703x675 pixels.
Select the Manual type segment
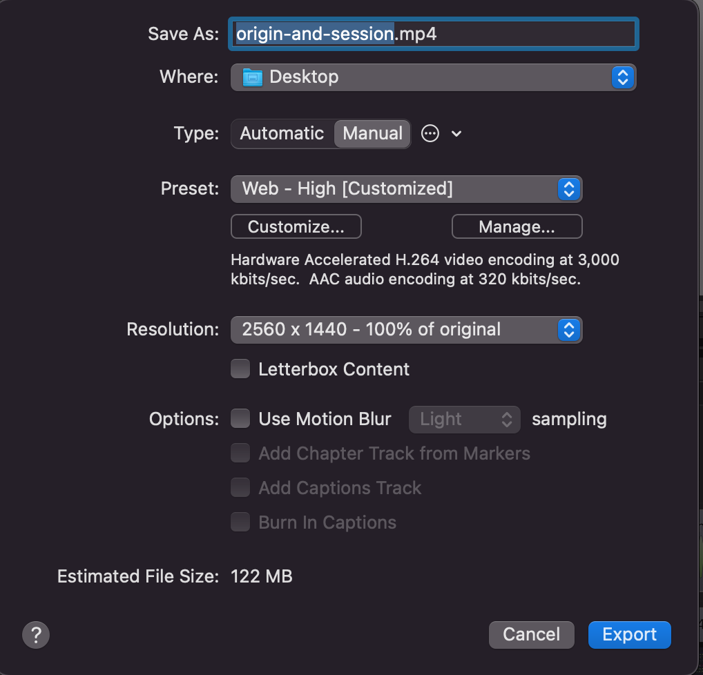tap(372, 133)
